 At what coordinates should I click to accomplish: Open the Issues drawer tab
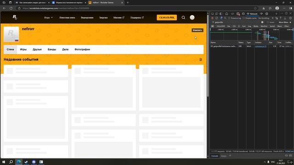click(224, 156)
